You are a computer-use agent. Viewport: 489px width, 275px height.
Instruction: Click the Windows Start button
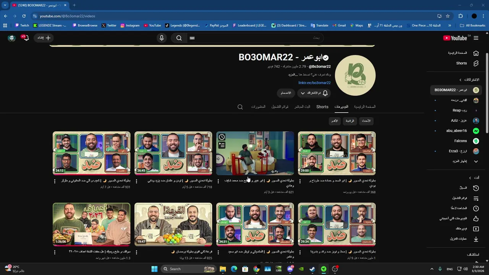[x=154, y=269]
